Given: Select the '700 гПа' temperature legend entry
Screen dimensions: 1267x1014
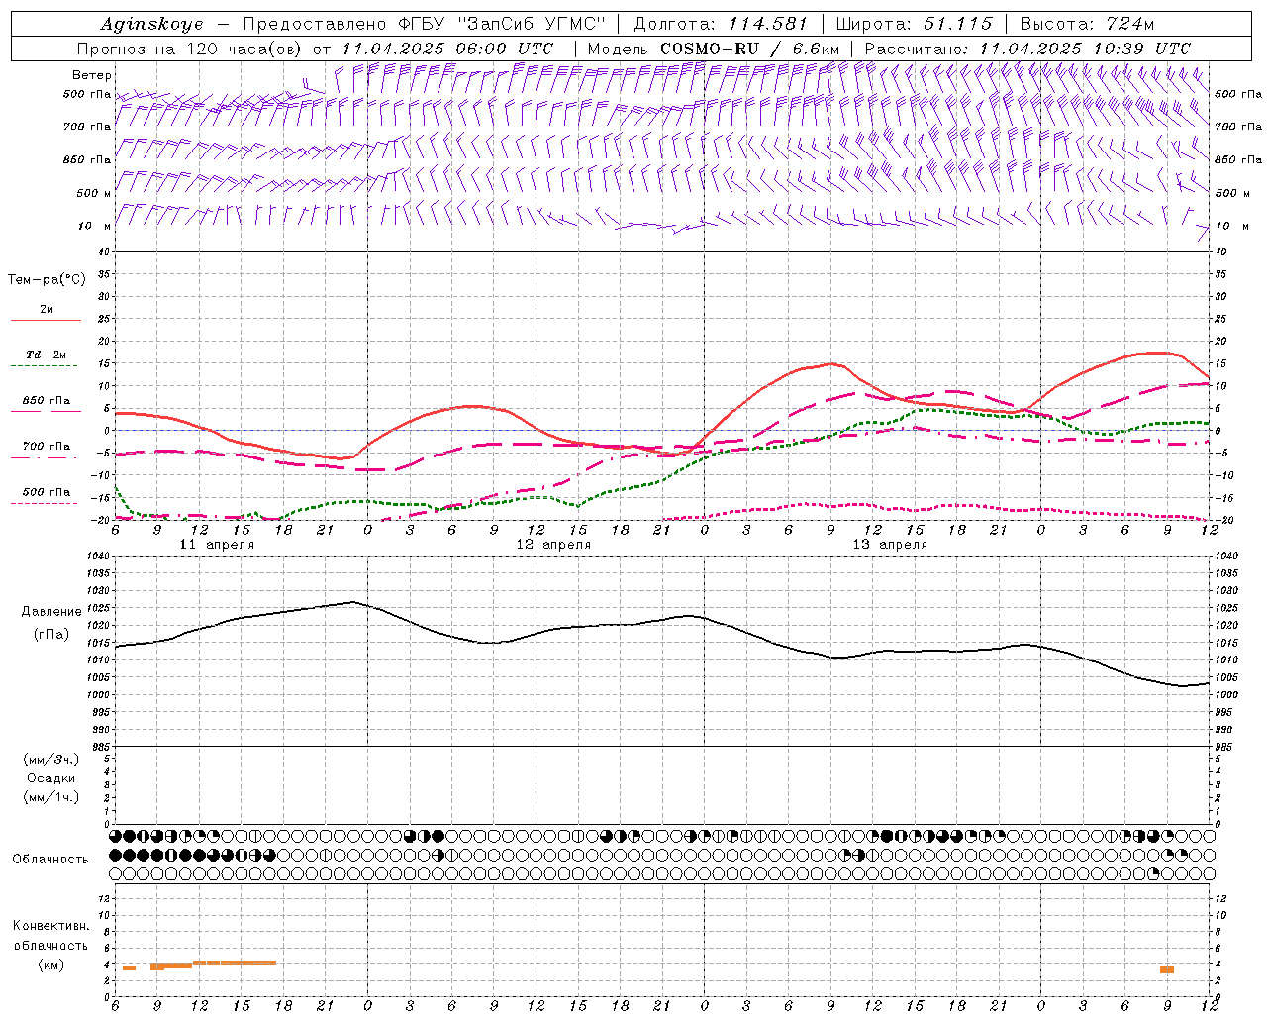Looking at the screenshot, I should [x=46, y=447].
